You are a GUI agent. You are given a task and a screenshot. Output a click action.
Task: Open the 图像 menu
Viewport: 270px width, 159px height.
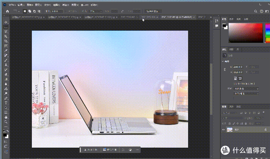point(30,5)
